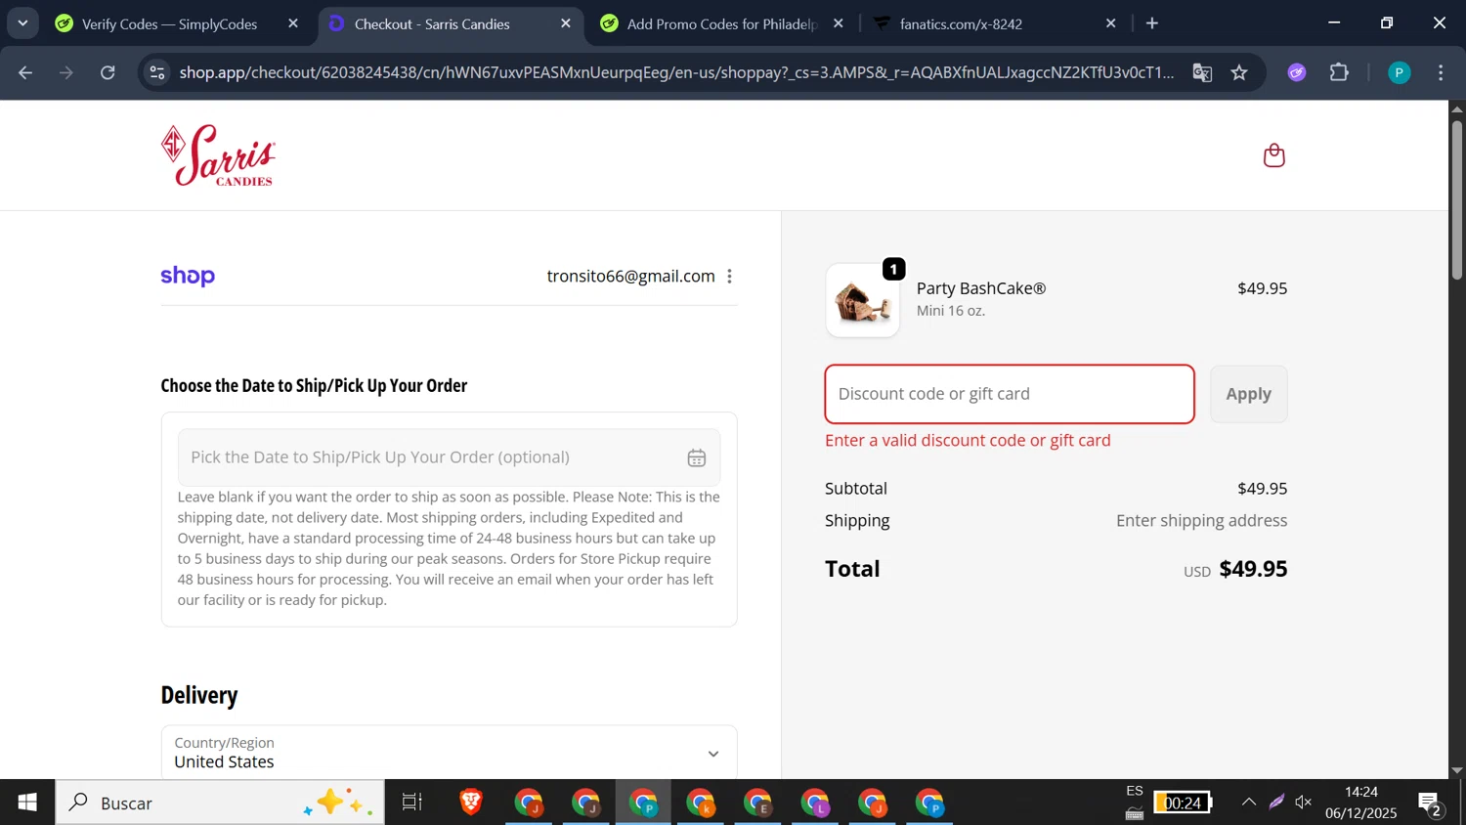Switch to Verify Codes SimplyCodes tab

[169, 23]
